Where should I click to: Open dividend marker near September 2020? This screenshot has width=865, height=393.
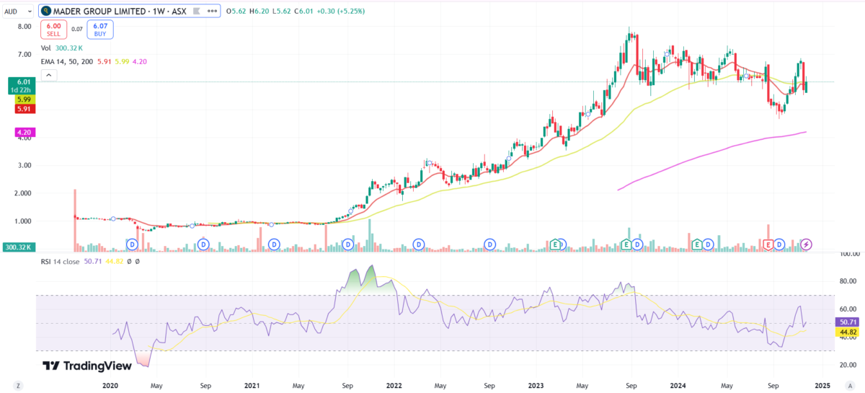point(203,245)
